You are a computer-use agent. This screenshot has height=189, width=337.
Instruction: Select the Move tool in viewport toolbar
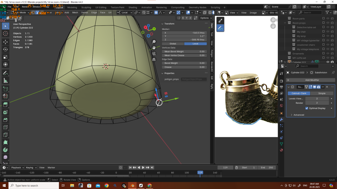tap(5, 42)
